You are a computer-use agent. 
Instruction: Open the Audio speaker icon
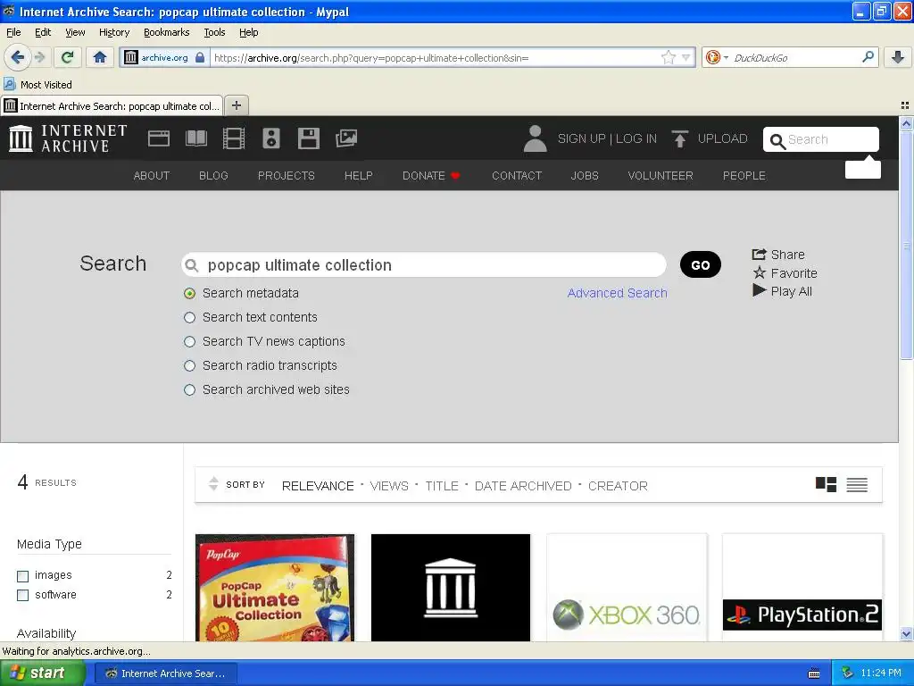coord(271,138)
